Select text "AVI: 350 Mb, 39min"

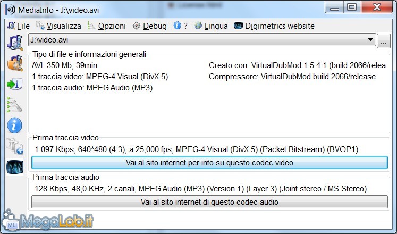pos(64,65)
